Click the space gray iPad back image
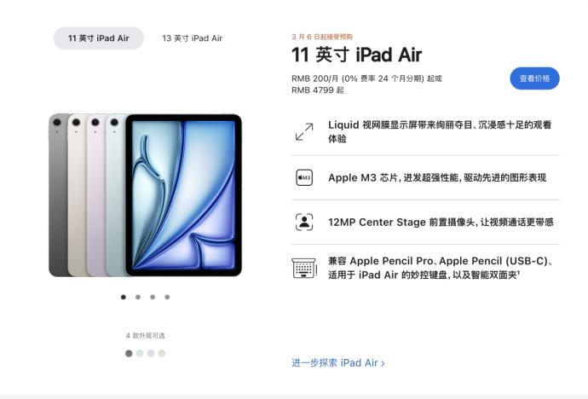The image size is (588, 399). pyautogui.click(x=58, y=195)
